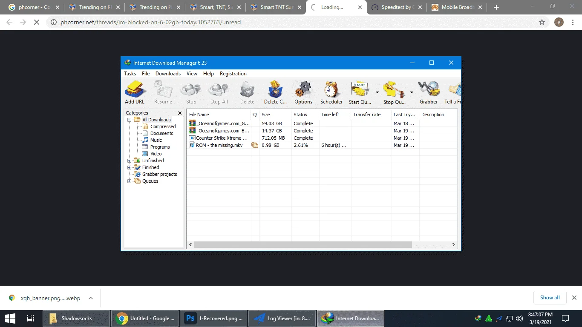
Task: Sort by File Name column header
Action: pos(219,115)
